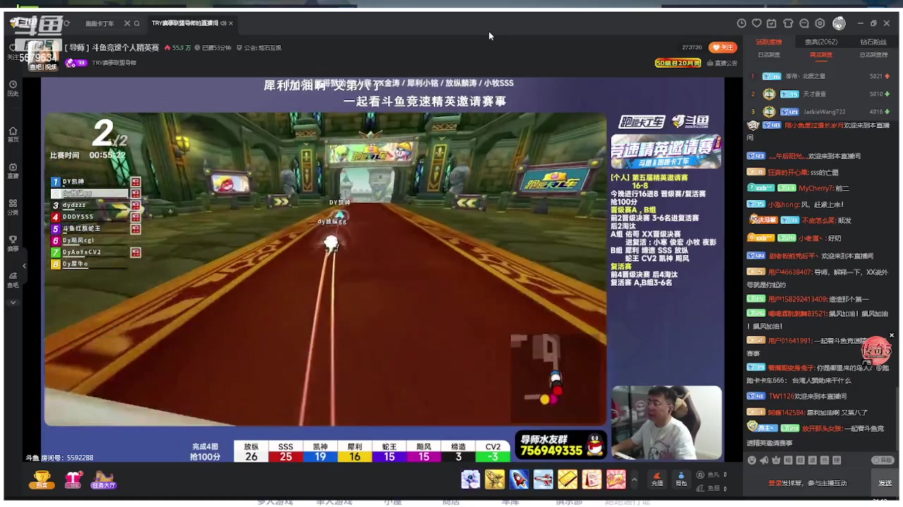Close floating red badge in chat

coord(892,335)
